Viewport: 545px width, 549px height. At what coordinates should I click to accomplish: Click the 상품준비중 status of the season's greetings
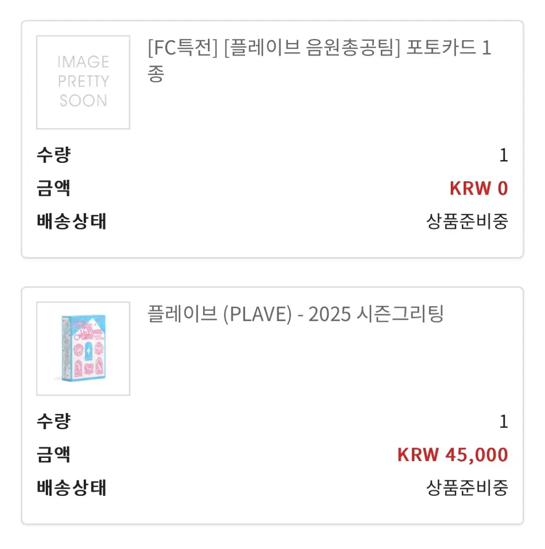point(467,488)
